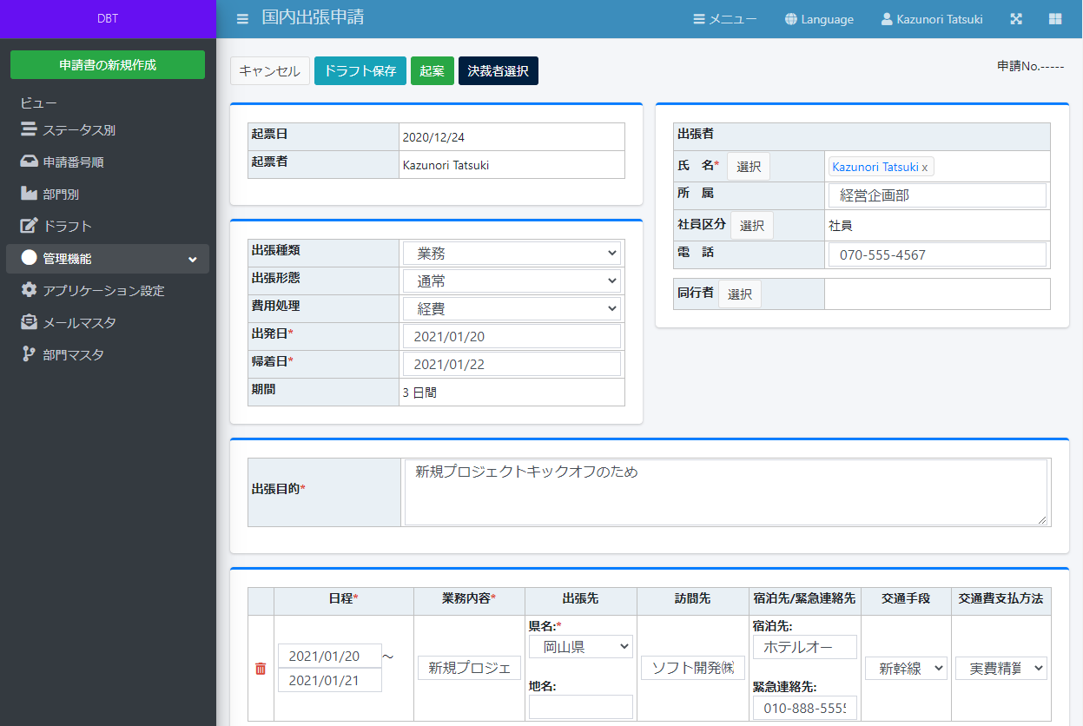This screenshot has height=726, width=1083.
Task: Open the 費用処理 dropdown
Action: 512,309
